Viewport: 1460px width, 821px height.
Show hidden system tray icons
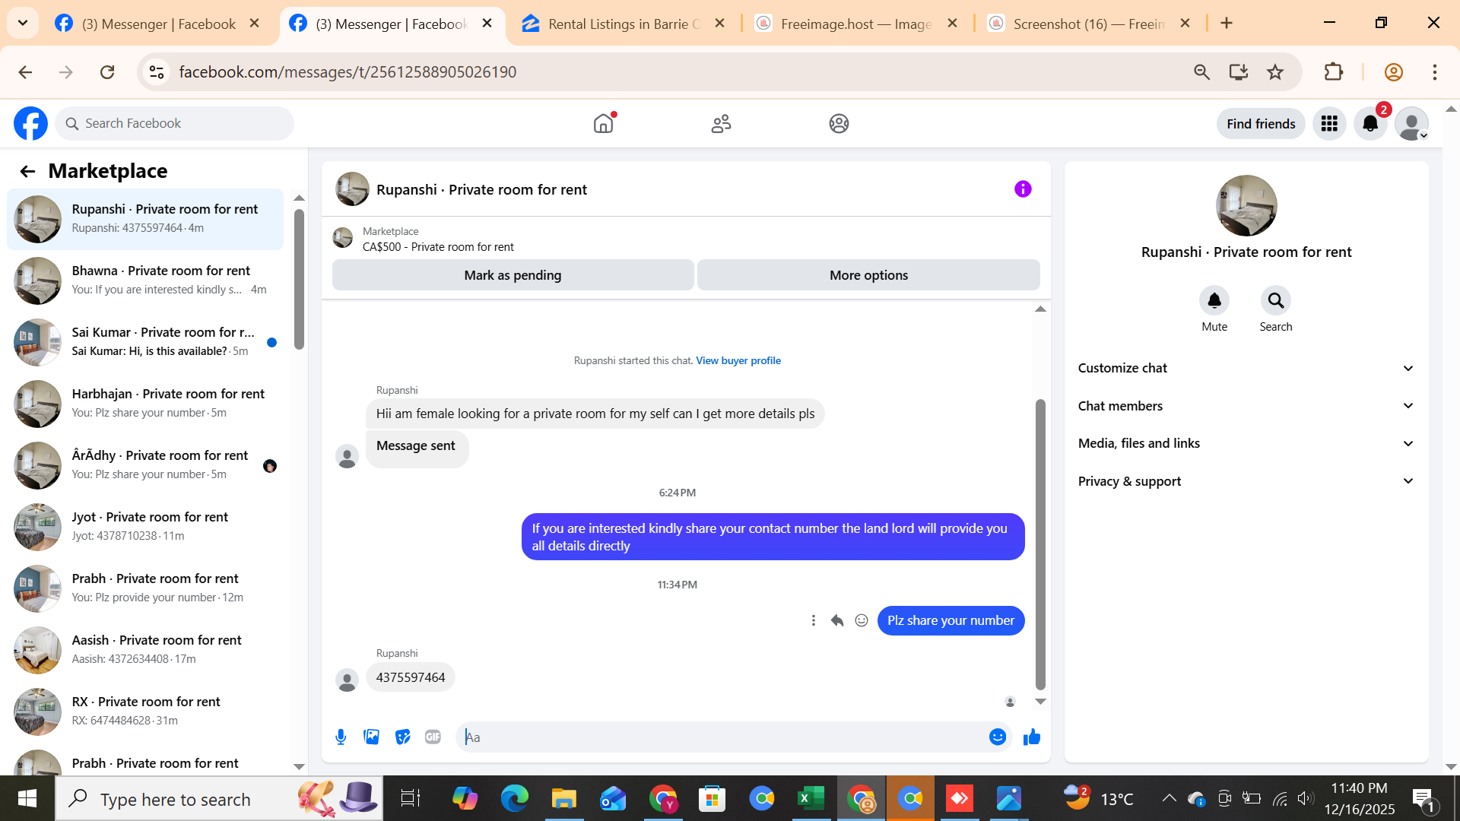[1169, 798]
